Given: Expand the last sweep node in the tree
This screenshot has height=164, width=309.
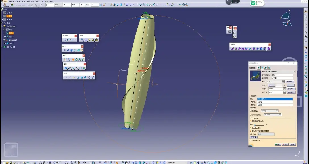Looking at the screenshot, I should 5,44.
